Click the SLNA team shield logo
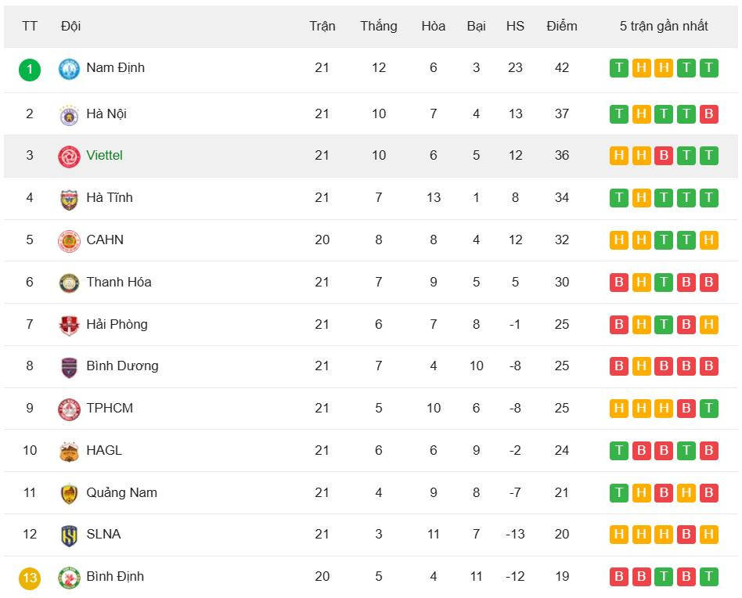742x598 pixels. pyautogui.click(x=69, y=535)
